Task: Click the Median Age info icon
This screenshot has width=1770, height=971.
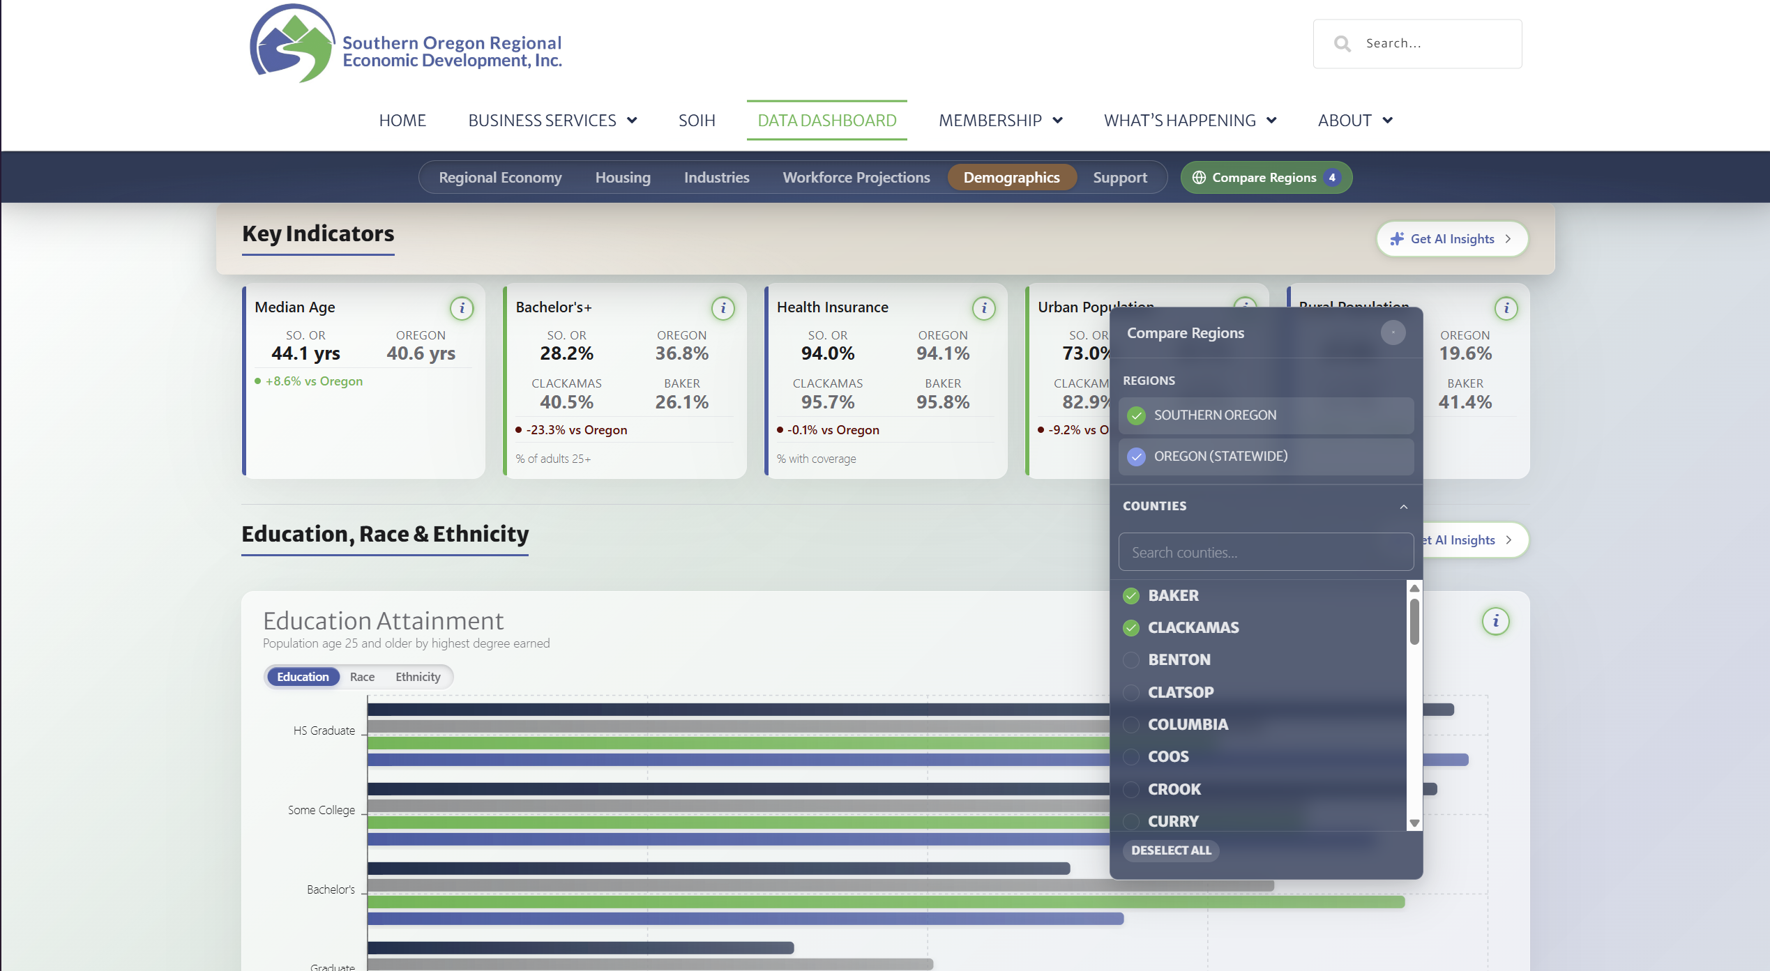Action: click(x=462, y=308)
